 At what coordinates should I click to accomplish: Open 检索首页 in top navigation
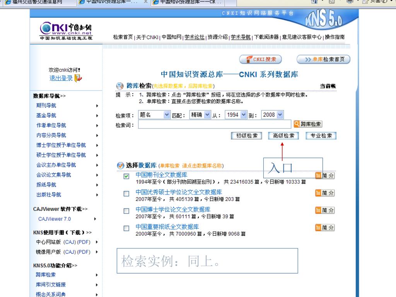pos(123,37)
